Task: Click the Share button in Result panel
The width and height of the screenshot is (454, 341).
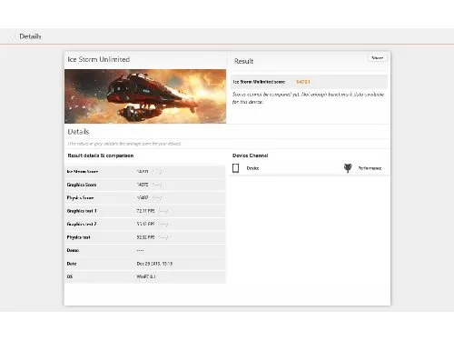Action: click(x=377, y=58)
